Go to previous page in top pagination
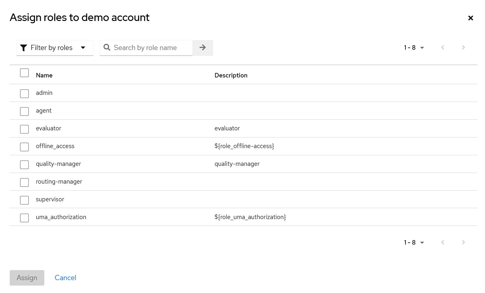Image resolution: width=485 pixels, height=293 pixels. [x=443, y=47]
